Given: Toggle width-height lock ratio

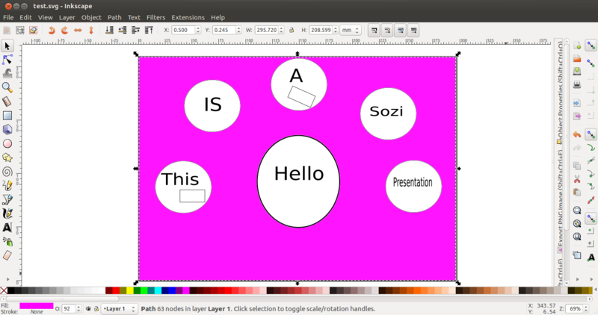Looking at the screenshot, I should 292,30.
